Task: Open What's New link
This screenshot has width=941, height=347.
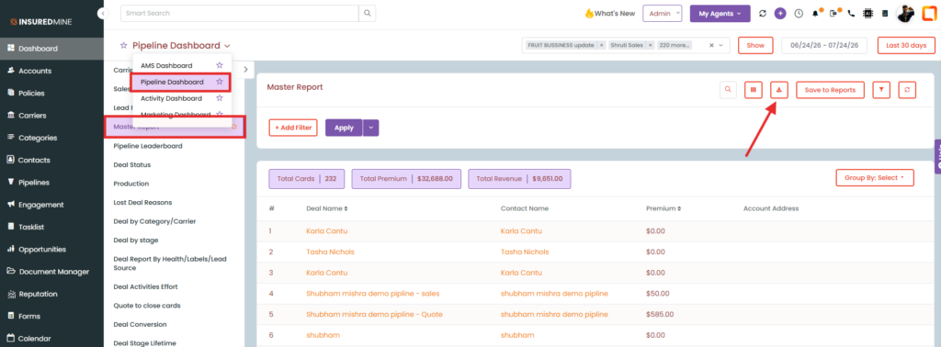Action: click(x=610, y=13)
